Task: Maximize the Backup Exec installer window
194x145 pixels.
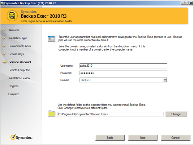Action: [186, 3]
